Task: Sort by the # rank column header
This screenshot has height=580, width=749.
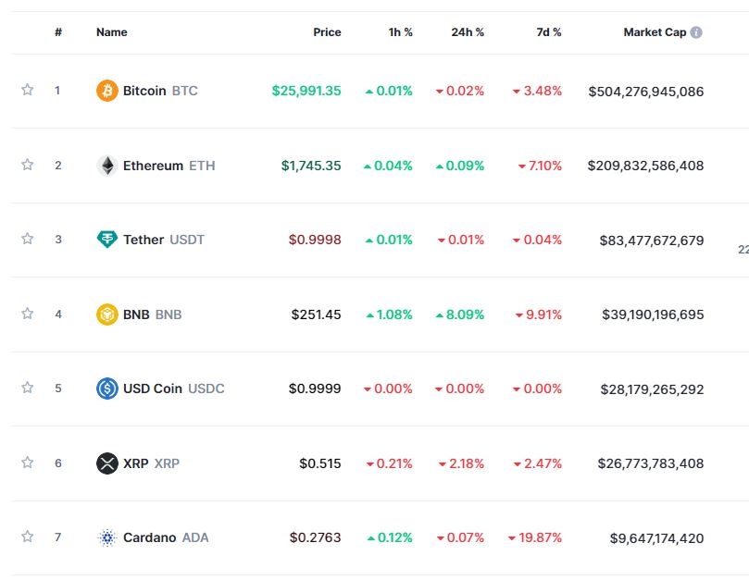Action: coord(58,32)
